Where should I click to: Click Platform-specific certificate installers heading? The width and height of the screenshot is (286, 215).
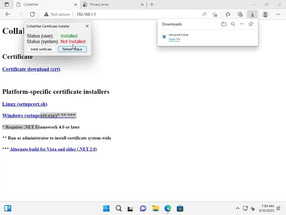(x=56, y=92)
